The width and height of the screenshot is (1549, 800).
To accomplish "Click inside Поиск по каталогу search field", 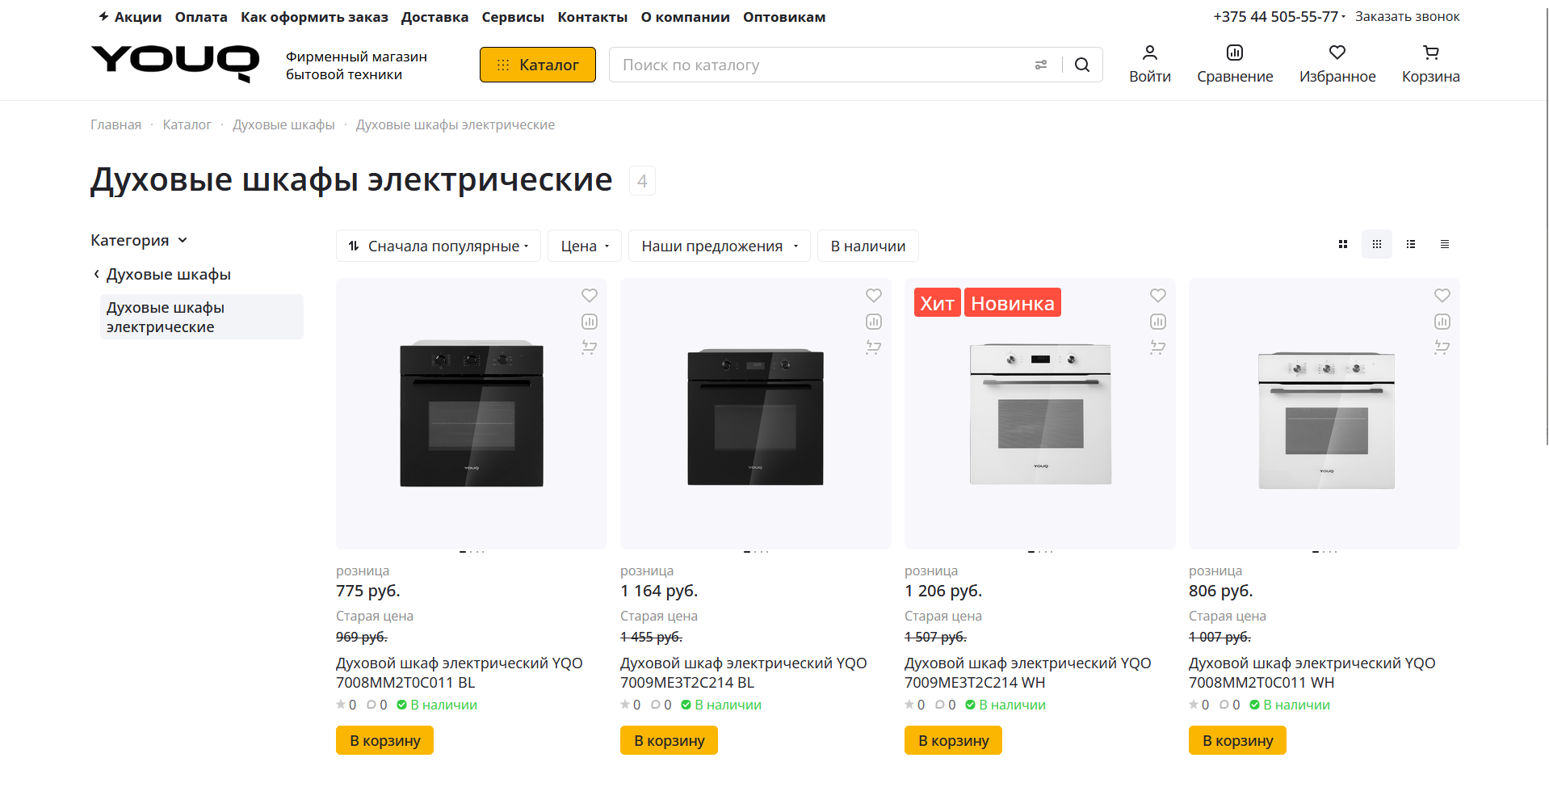I will [x=808, y=65].
